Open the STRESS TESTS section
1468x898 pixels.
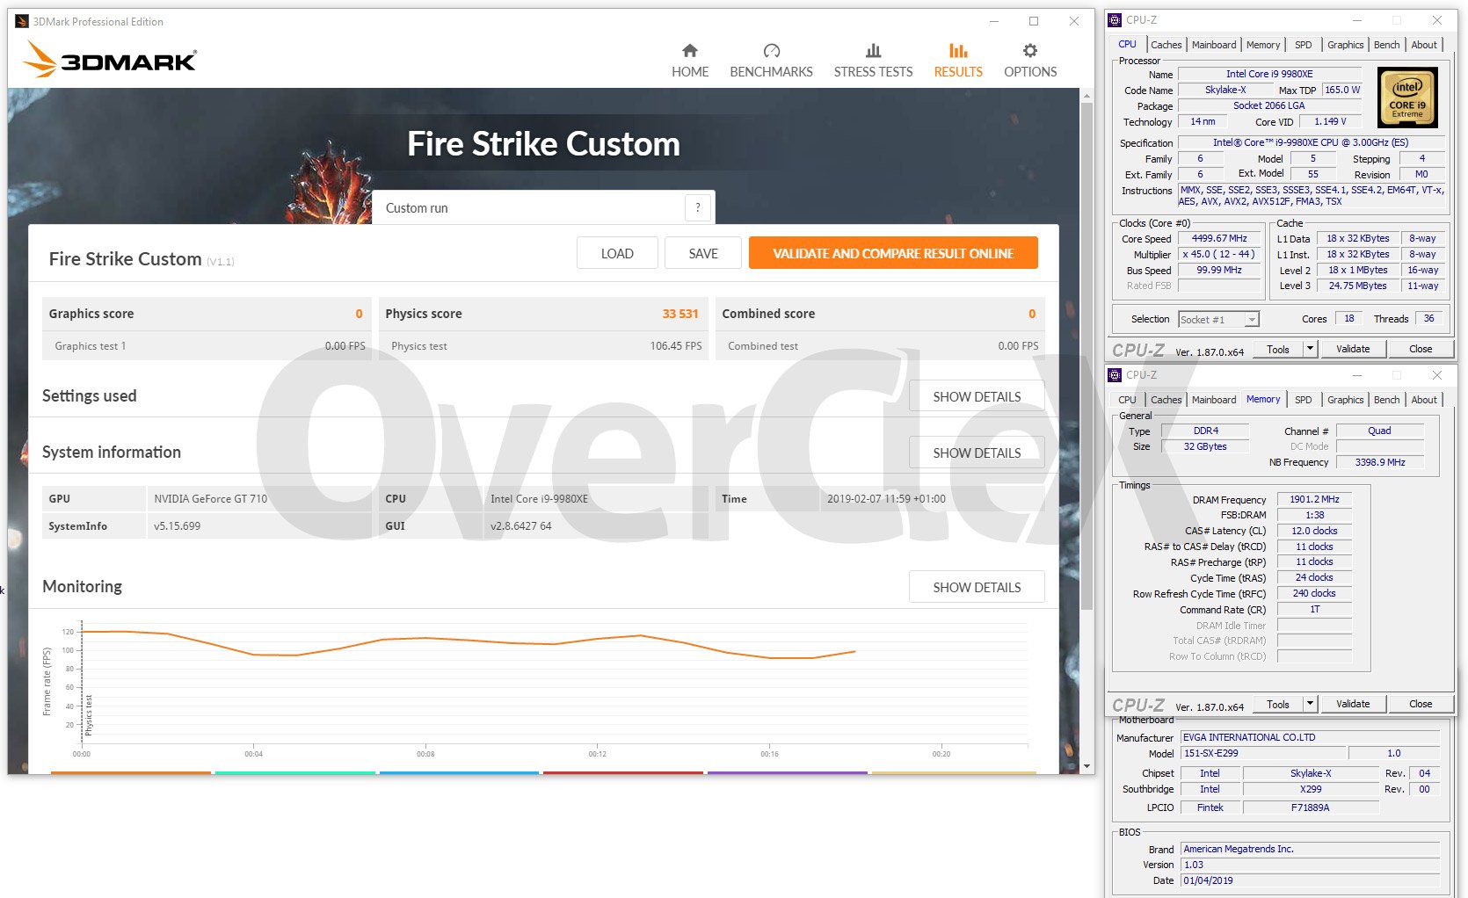[x=873, y=61]
